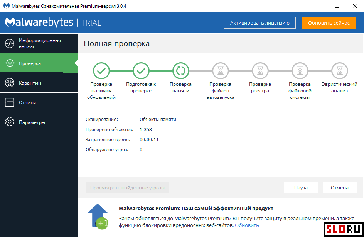The width and height of the screenshot is (364, 237).
Task: Click the Malwarebytes TRIAL header logo
Action: [x=53, y=22]
